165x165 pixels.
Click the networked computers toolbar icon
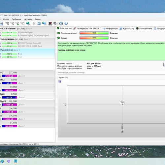click(x=44, y=23)
